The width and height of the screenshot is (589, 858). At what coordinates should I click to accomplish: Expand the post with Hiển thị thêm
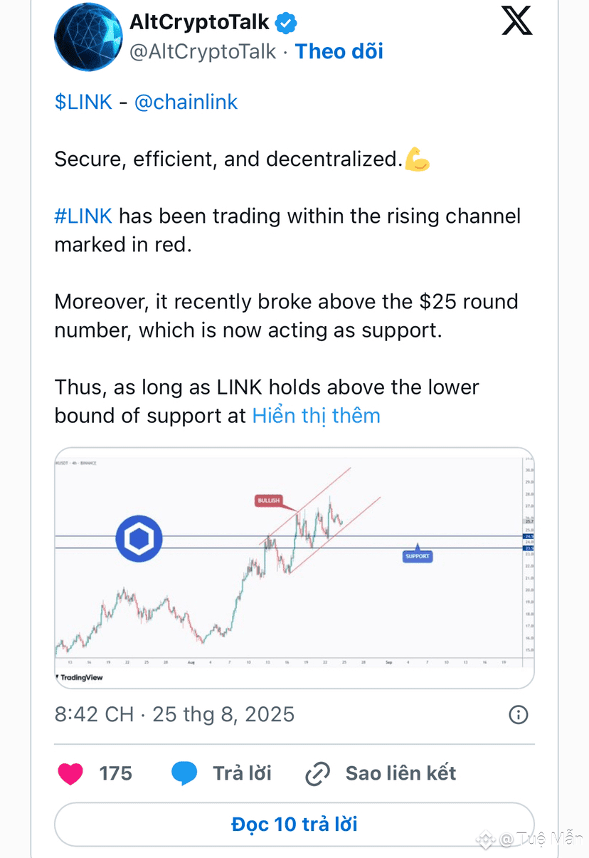[x=317, y=416]
